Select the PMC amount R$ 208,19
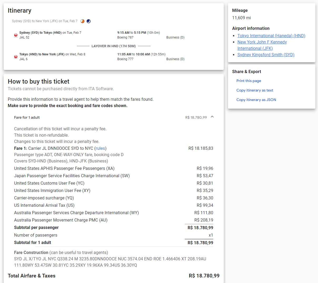Screen dimensions: 318x283 pos(204,220)
